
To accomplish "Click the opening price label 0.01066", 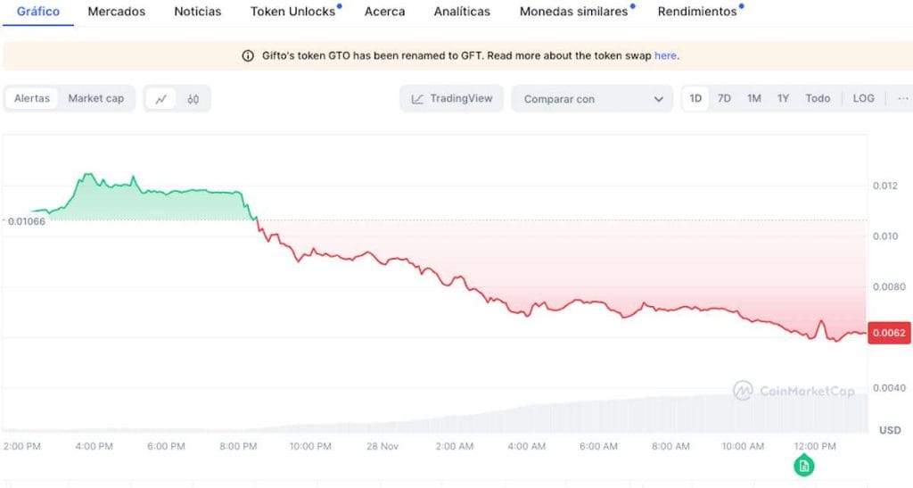I will [26, 221].
